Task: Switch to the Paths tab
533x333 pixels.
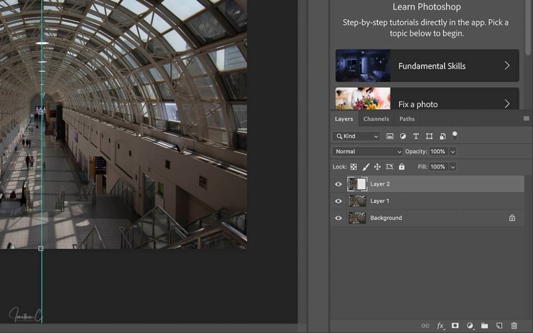Action: [407, 118]
